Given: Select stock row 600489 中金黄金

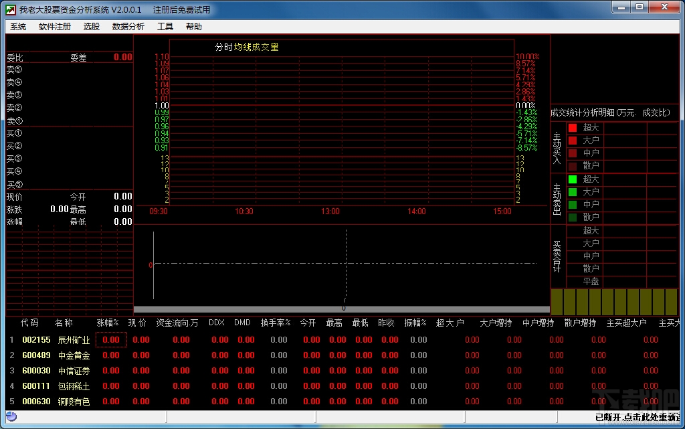Looking at the screenshot, I should click(342, 355).
